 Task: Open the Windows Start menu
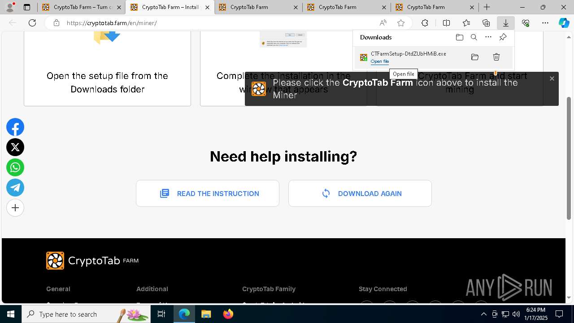click(x=11, y=314)
